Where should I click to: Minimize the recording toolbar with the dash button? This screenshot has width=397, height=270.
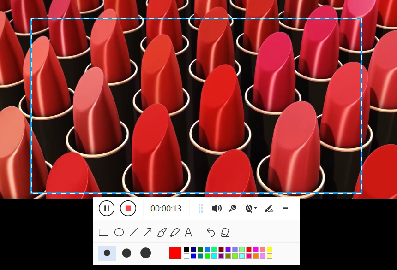coord(285,208)
